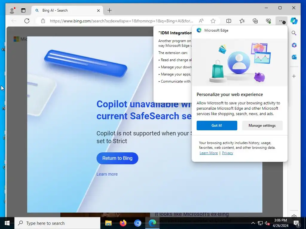Open the Windows Start menu
306x229 pixels.
pos(7,223)
